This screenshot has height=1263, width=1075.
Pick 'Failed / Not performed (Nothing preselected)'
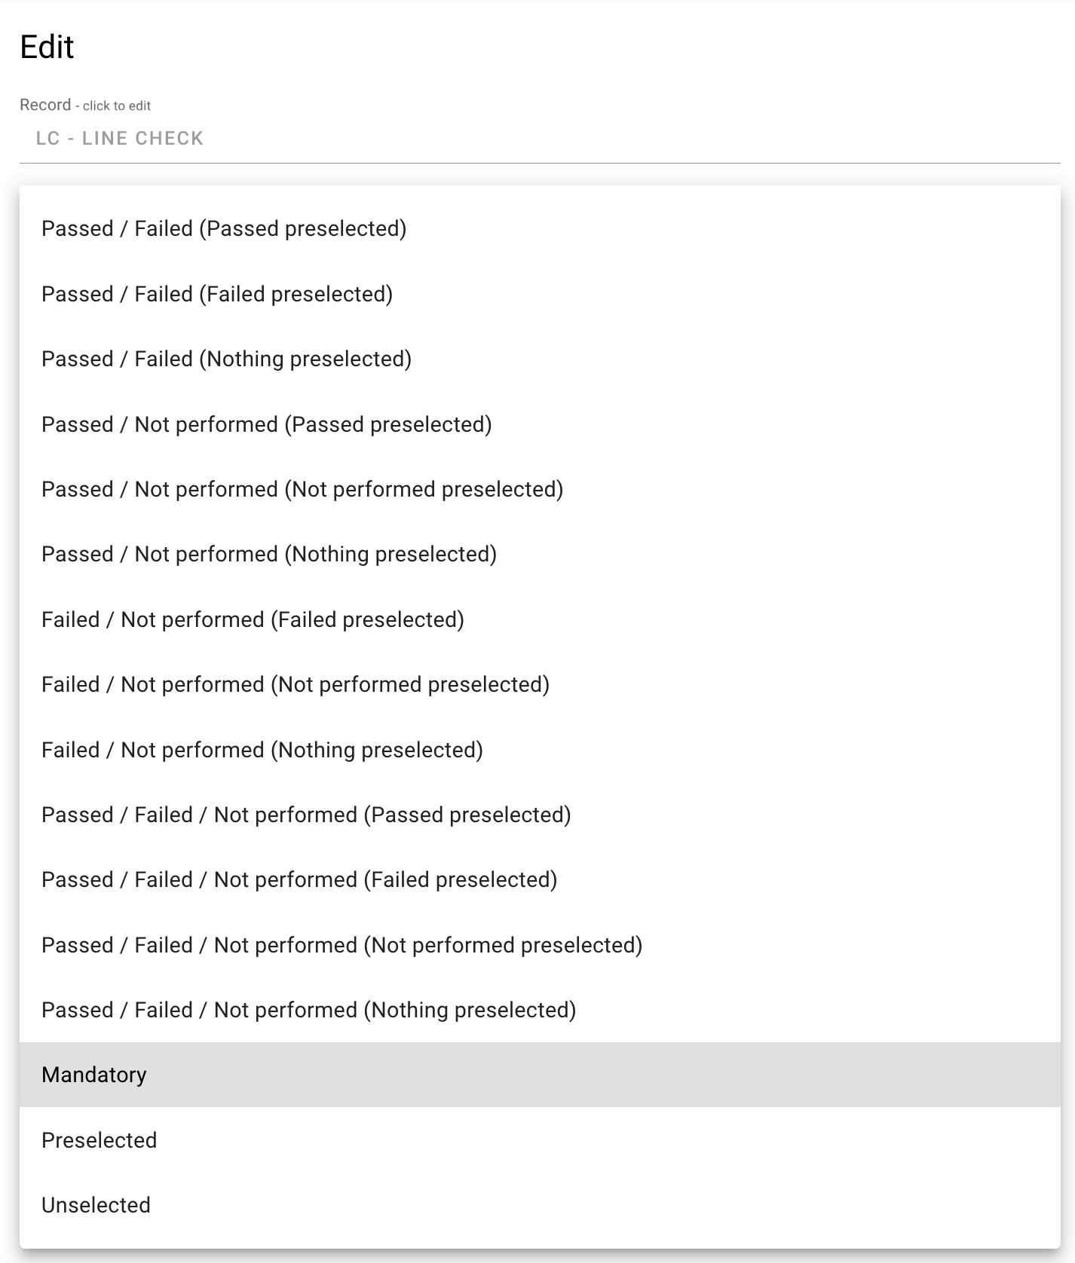(x=262, y=751)
